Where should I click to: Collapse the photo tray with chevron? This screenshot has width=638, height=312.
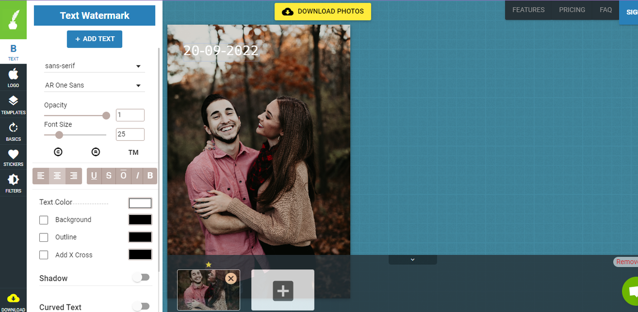(x=413, y=260)
